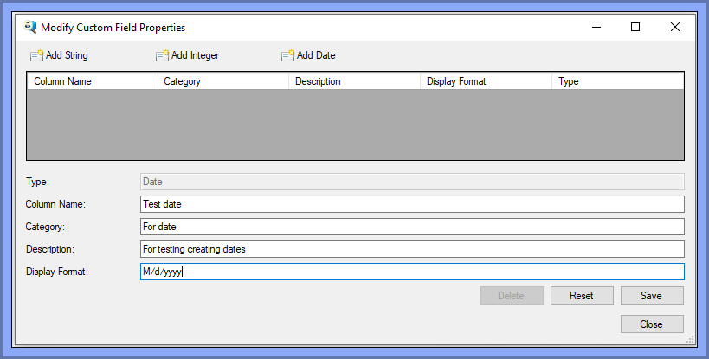Sort by Type column header
This screenshot has width=709, height=359.
(x=617, y=81)
